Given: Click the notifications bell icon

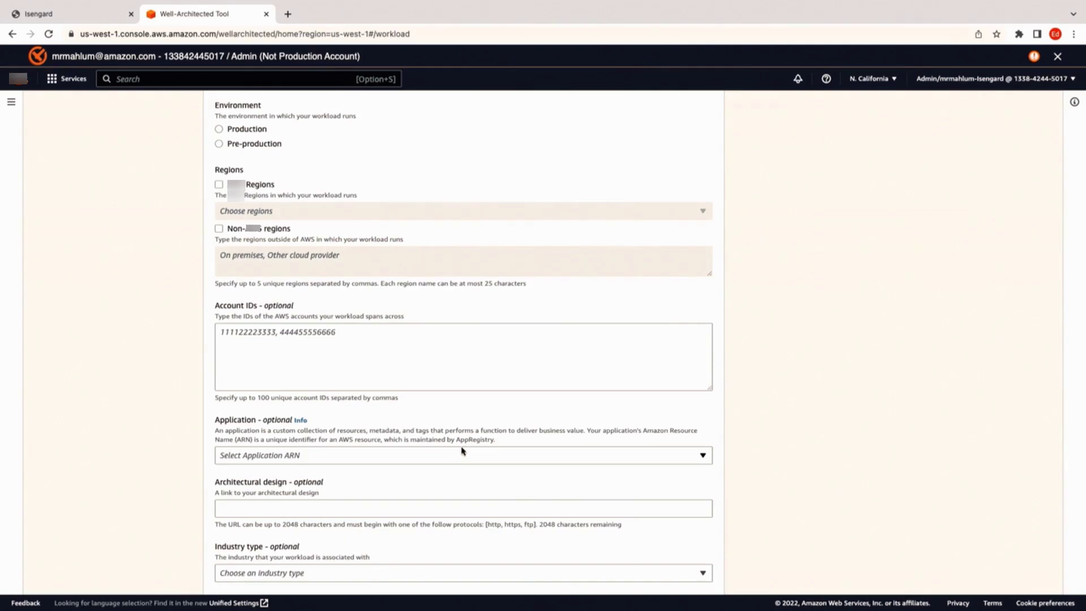Looking at the screenshot, I should tap(798, 79).
